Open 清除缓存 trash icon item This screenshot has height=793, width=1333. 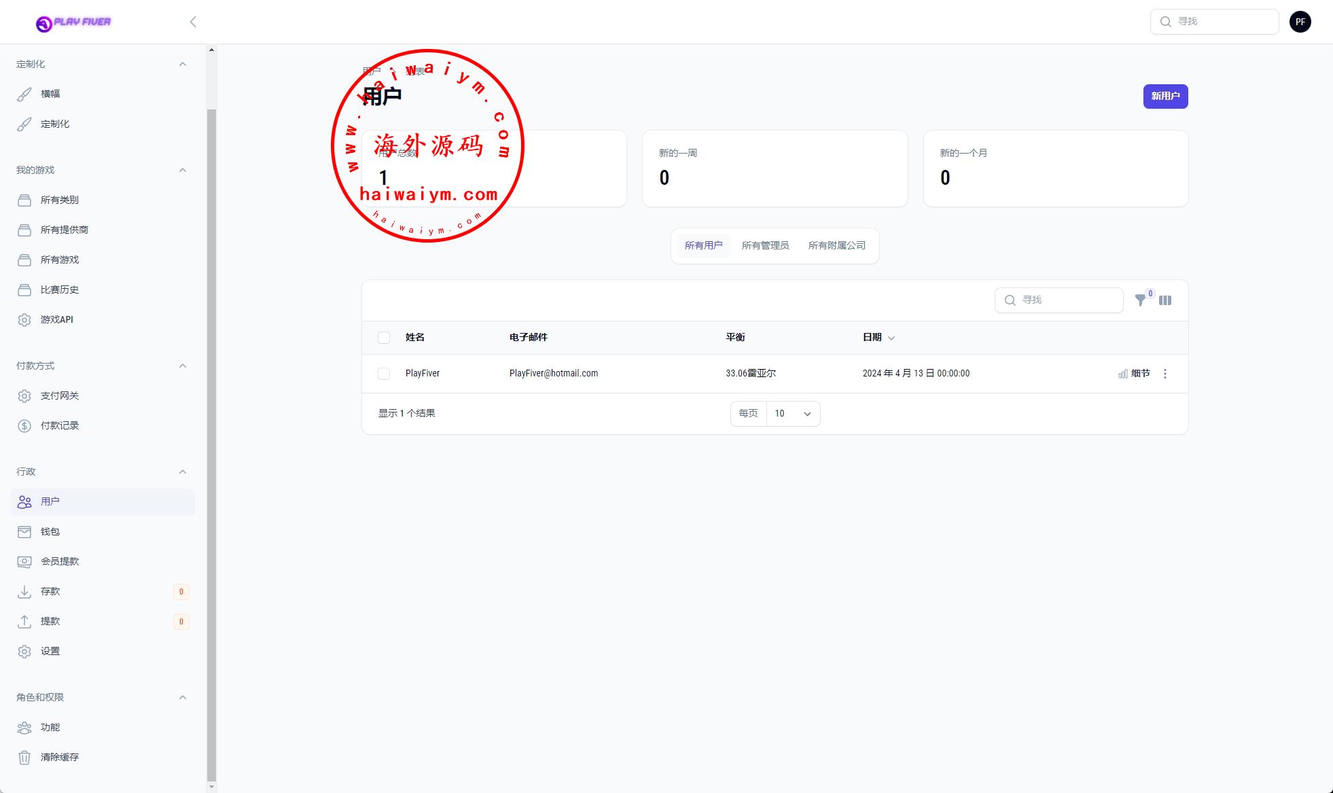click(59, 757)
